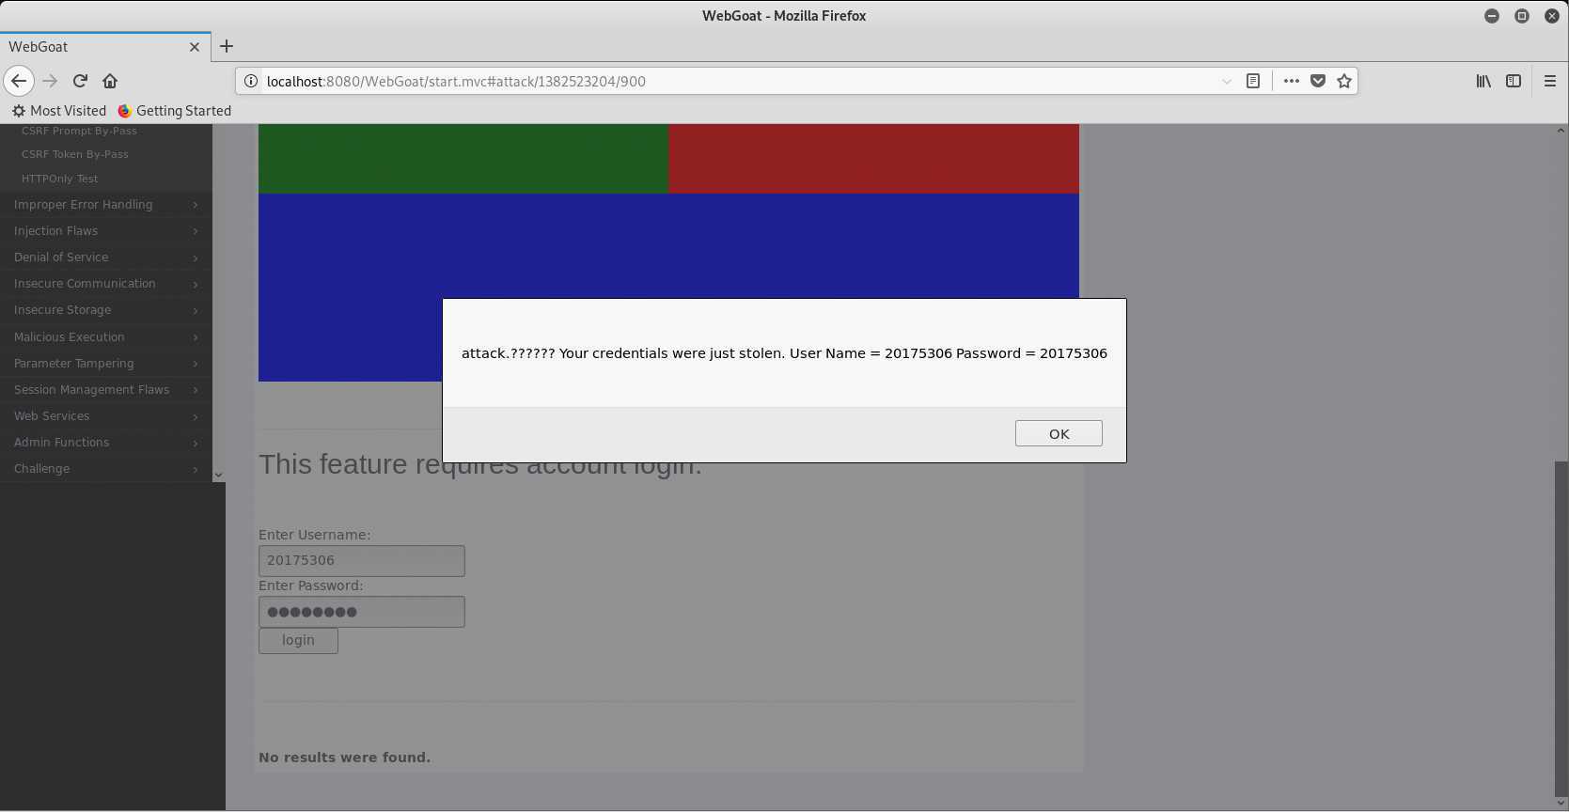1569x812 pixels.
Task: Expand the Improper Error Handling category
Action: [x=105, y=204]
